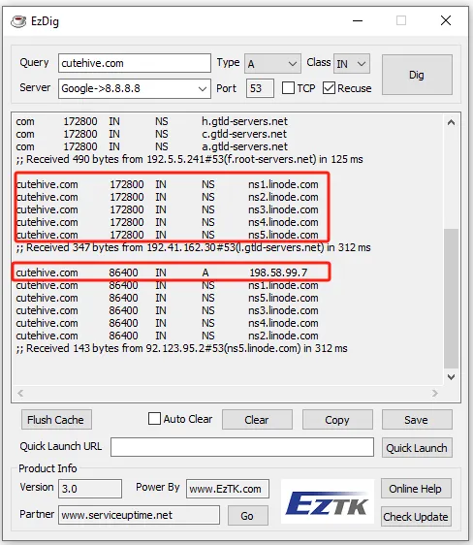The image size is (473, 545).
Task: Close the EzDig window
Action: pyautogui.click(x=446, y=20)
